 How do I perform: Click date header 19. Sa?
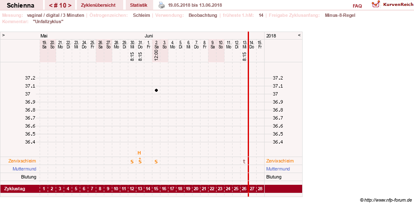click(x=44, y=45)
